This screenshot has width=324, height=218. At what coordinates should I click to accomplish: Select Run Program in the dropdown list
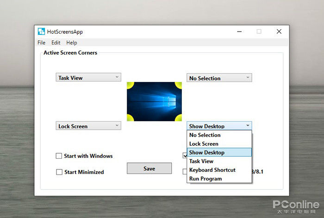206,179
